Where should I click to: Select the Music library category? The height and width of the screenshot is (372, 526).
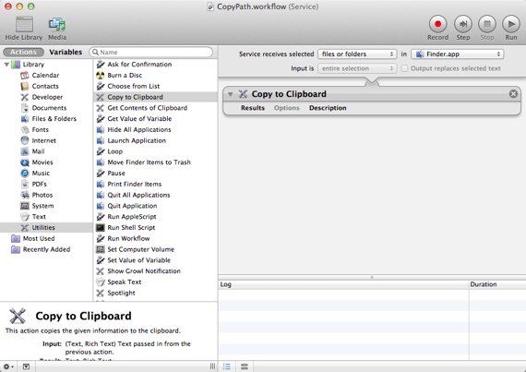coord(41,174)
